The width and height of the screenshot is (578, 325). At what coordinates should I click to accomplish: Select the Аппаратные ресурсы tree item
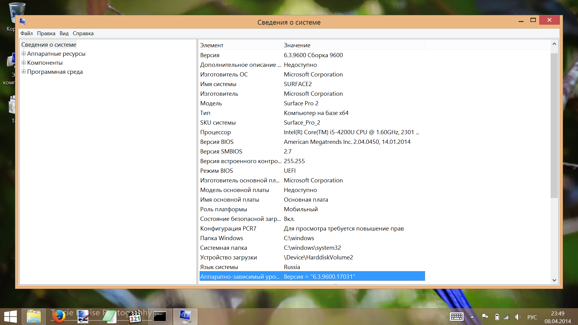[x=56, y=54]
